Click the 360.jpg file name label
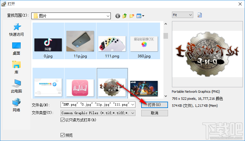Image resolution: width=245 pixels, height=141 pixels. [x=144, y=56]
